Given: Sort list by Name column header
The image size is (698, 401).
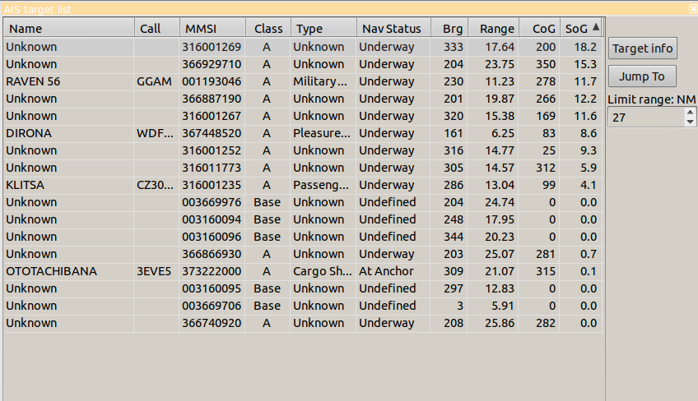Looking at the screenshot, I should click(x=69, y=29).
